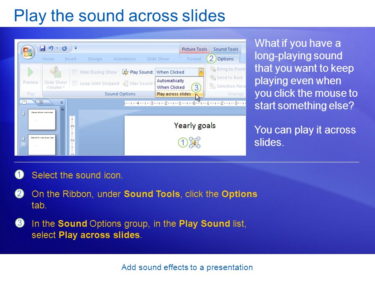
Task: Switch to the Outline pane tab
Action: pos(41,102)
